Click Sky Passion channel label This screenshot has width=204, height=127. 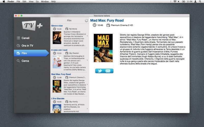coord(74,53)
